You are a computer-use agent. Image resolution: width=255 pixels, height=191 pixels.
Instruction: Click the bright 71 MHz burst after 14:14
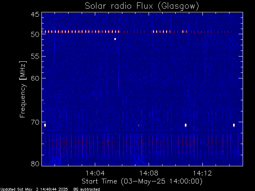[234, 125]
